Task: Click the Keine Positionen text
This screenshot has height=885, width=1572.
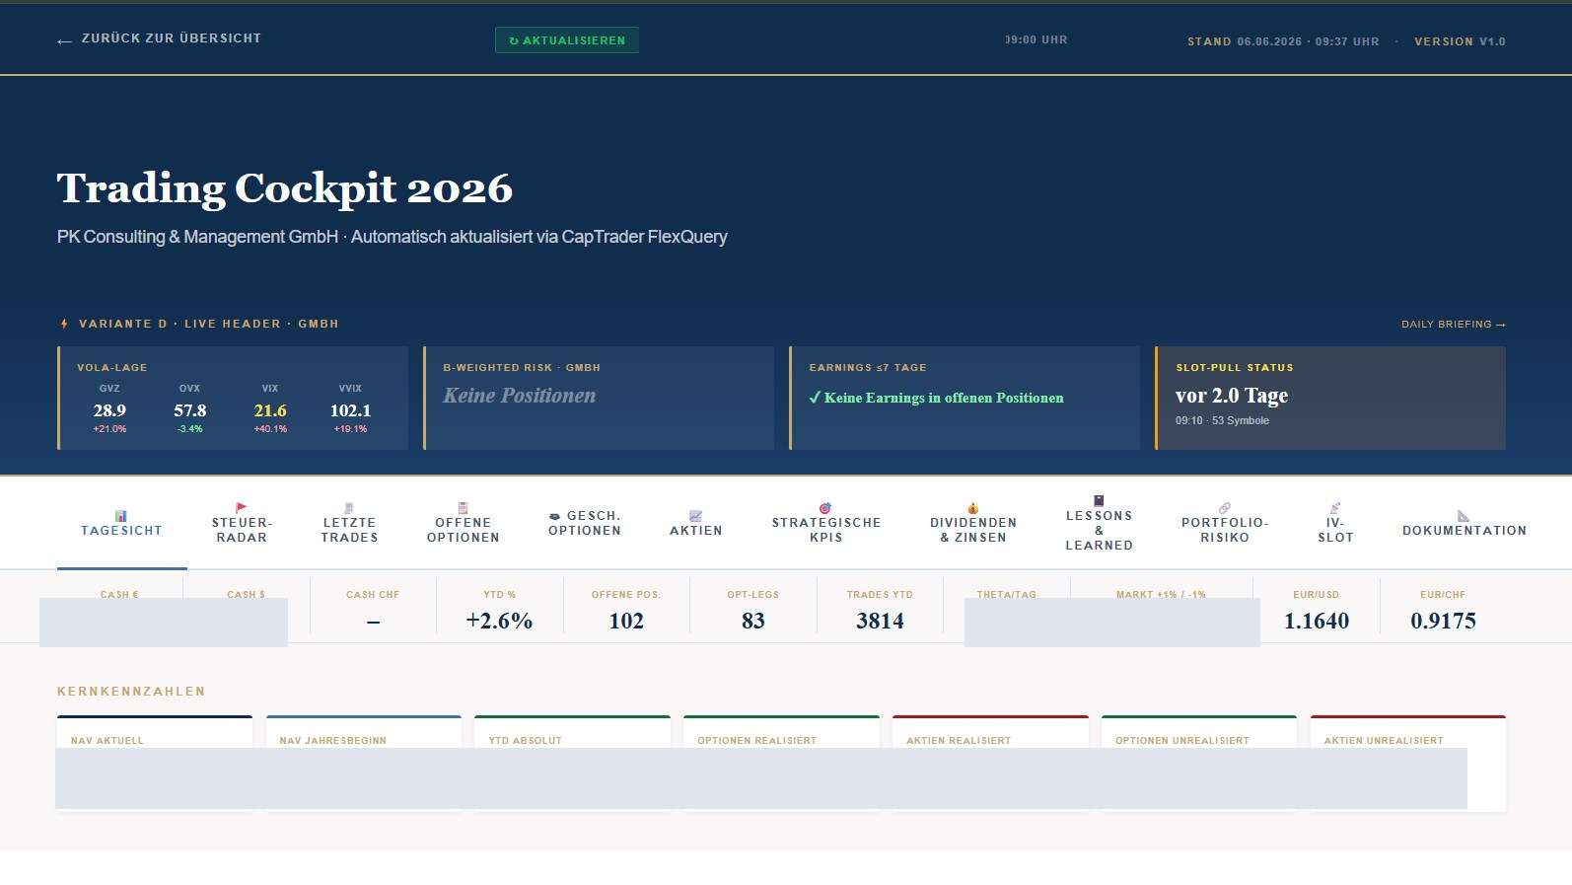Action: click(x=520, y=396)
